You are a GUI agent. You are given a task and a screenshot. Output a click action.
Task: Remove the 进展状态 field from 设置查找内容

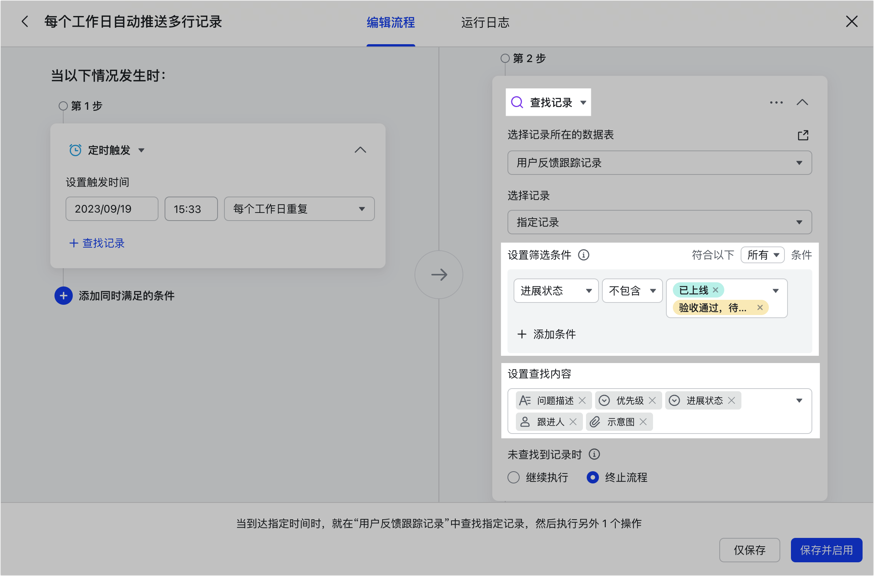pyautogui.click(x=732, y=400)
